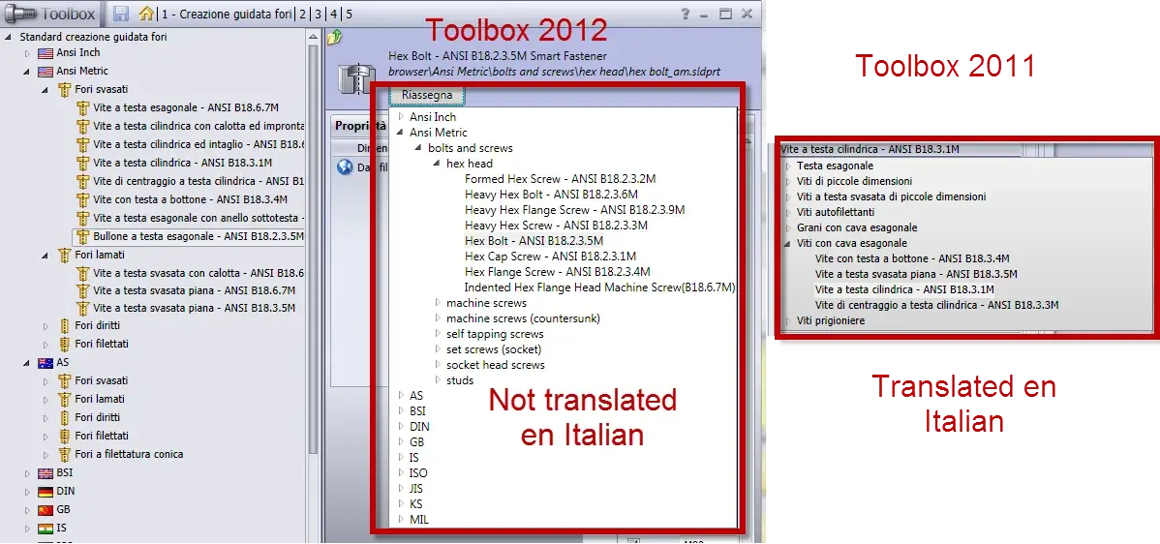Image resolution: width=1160 pixels, height=544 pixels.
Task: Expand the Ansi Inch node in left tree
Action: [27, 53]
